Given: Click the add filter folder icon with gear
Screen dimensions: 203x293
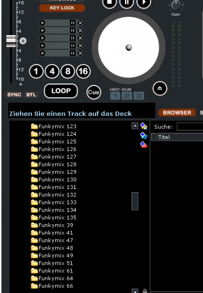Looking at the screenshot, I should click(143, 136).
